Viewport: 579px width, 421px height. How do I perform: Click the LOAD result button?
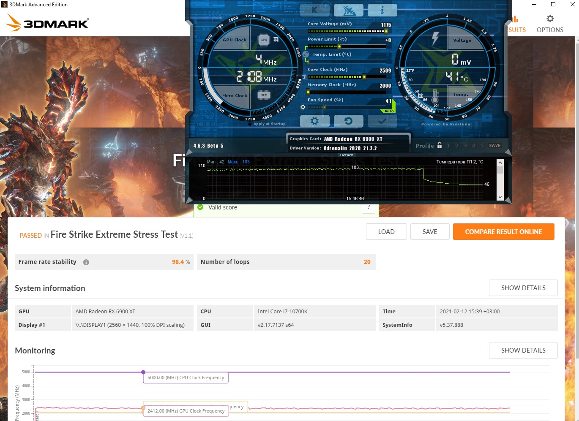coord(386,231)
